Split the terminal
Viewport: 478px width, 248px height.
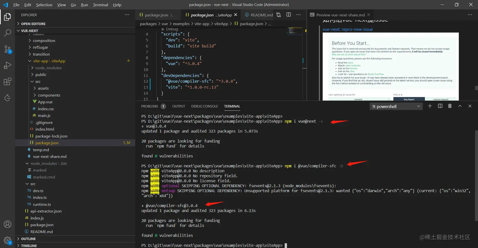point(440,106)
